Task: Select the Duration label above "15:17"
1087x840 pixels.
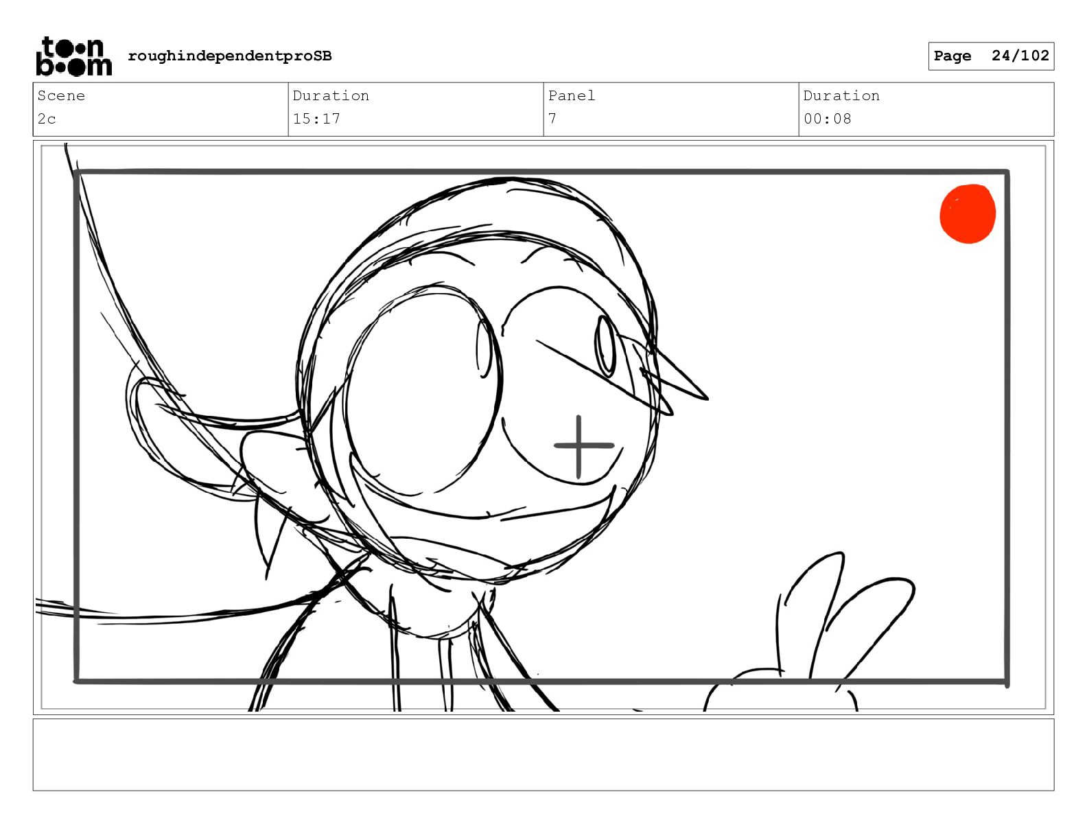Action: click(x=331, y=96)
